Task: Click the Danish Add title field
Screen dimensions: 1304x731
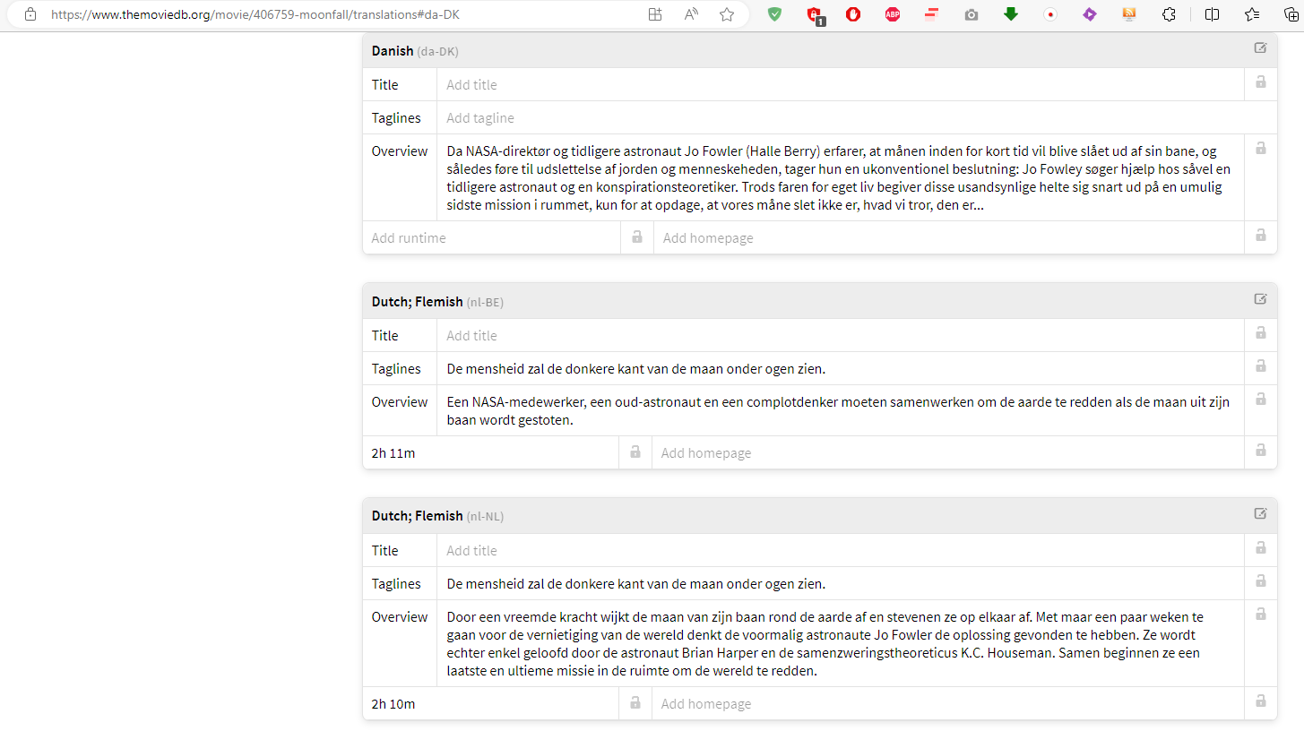Action: click(841, 85)
